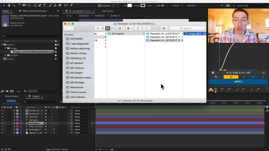This screenshot has width=269, height=151.
Task: Click the yellow A mode button in Flow
Action: (231, 77)
